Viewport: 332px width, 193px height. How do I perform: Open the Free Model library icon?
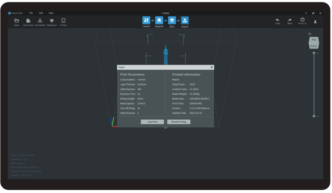(40, 21)
